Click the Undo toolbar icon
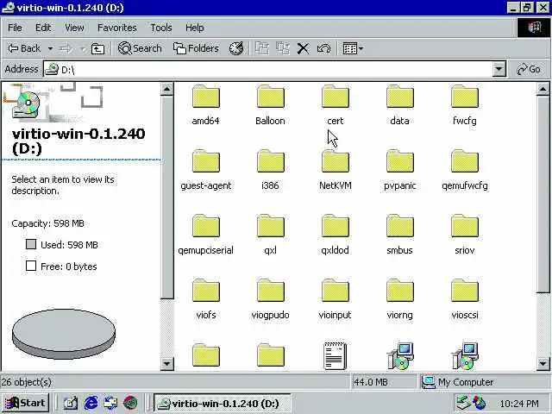This screenshot has width=552, height=414. coord(323,48)
